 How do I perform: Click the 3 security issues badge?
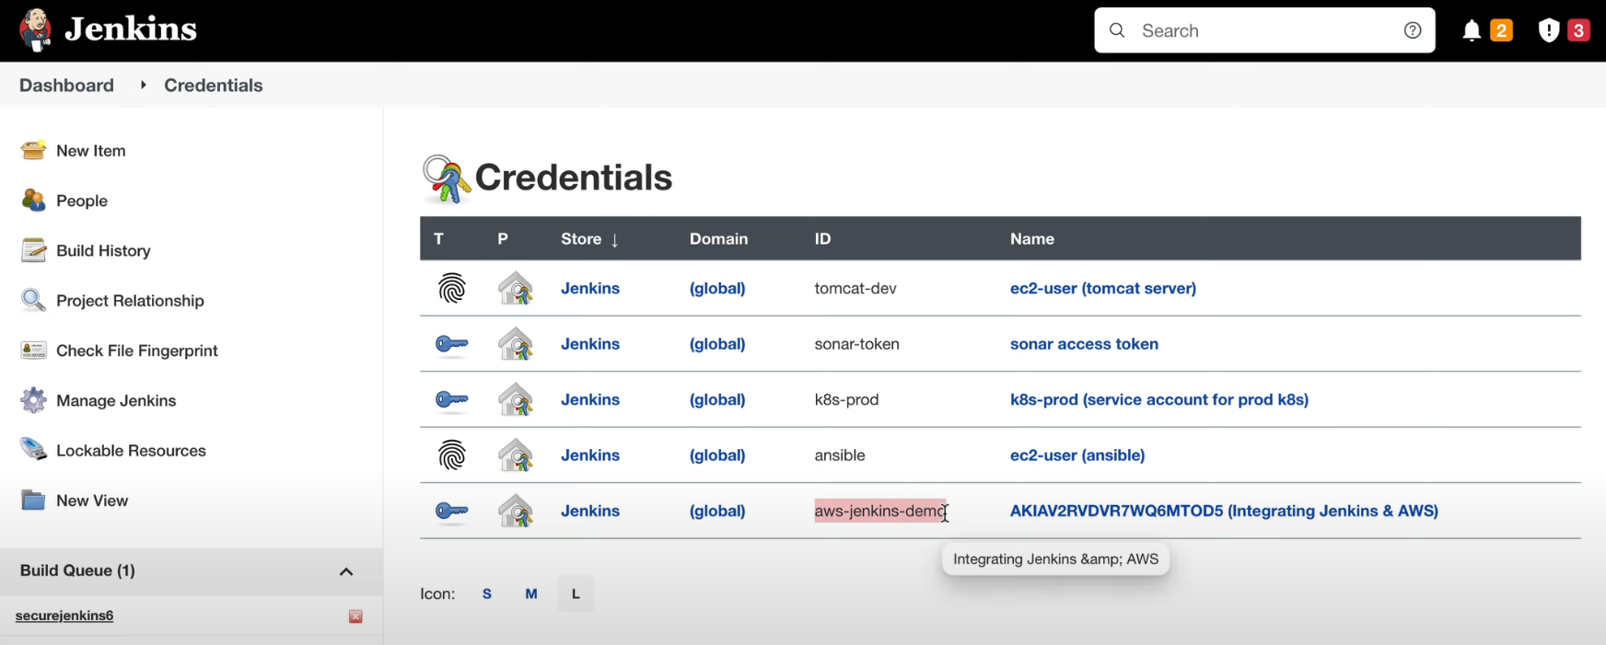point(1578,30)
